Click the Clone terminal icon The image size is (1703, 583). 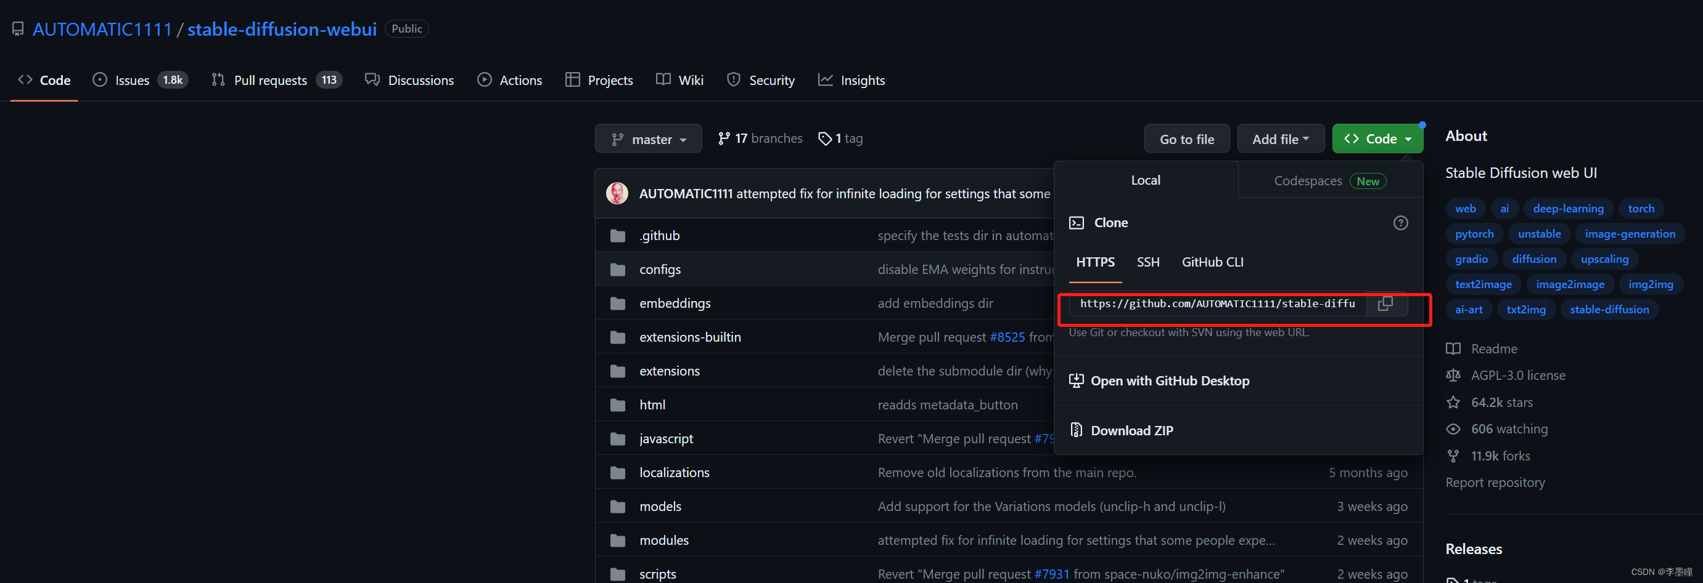click(1077, 222)
